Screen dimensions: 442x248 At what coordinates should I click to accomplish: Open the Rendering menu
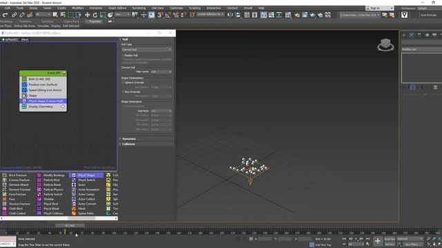139,8
